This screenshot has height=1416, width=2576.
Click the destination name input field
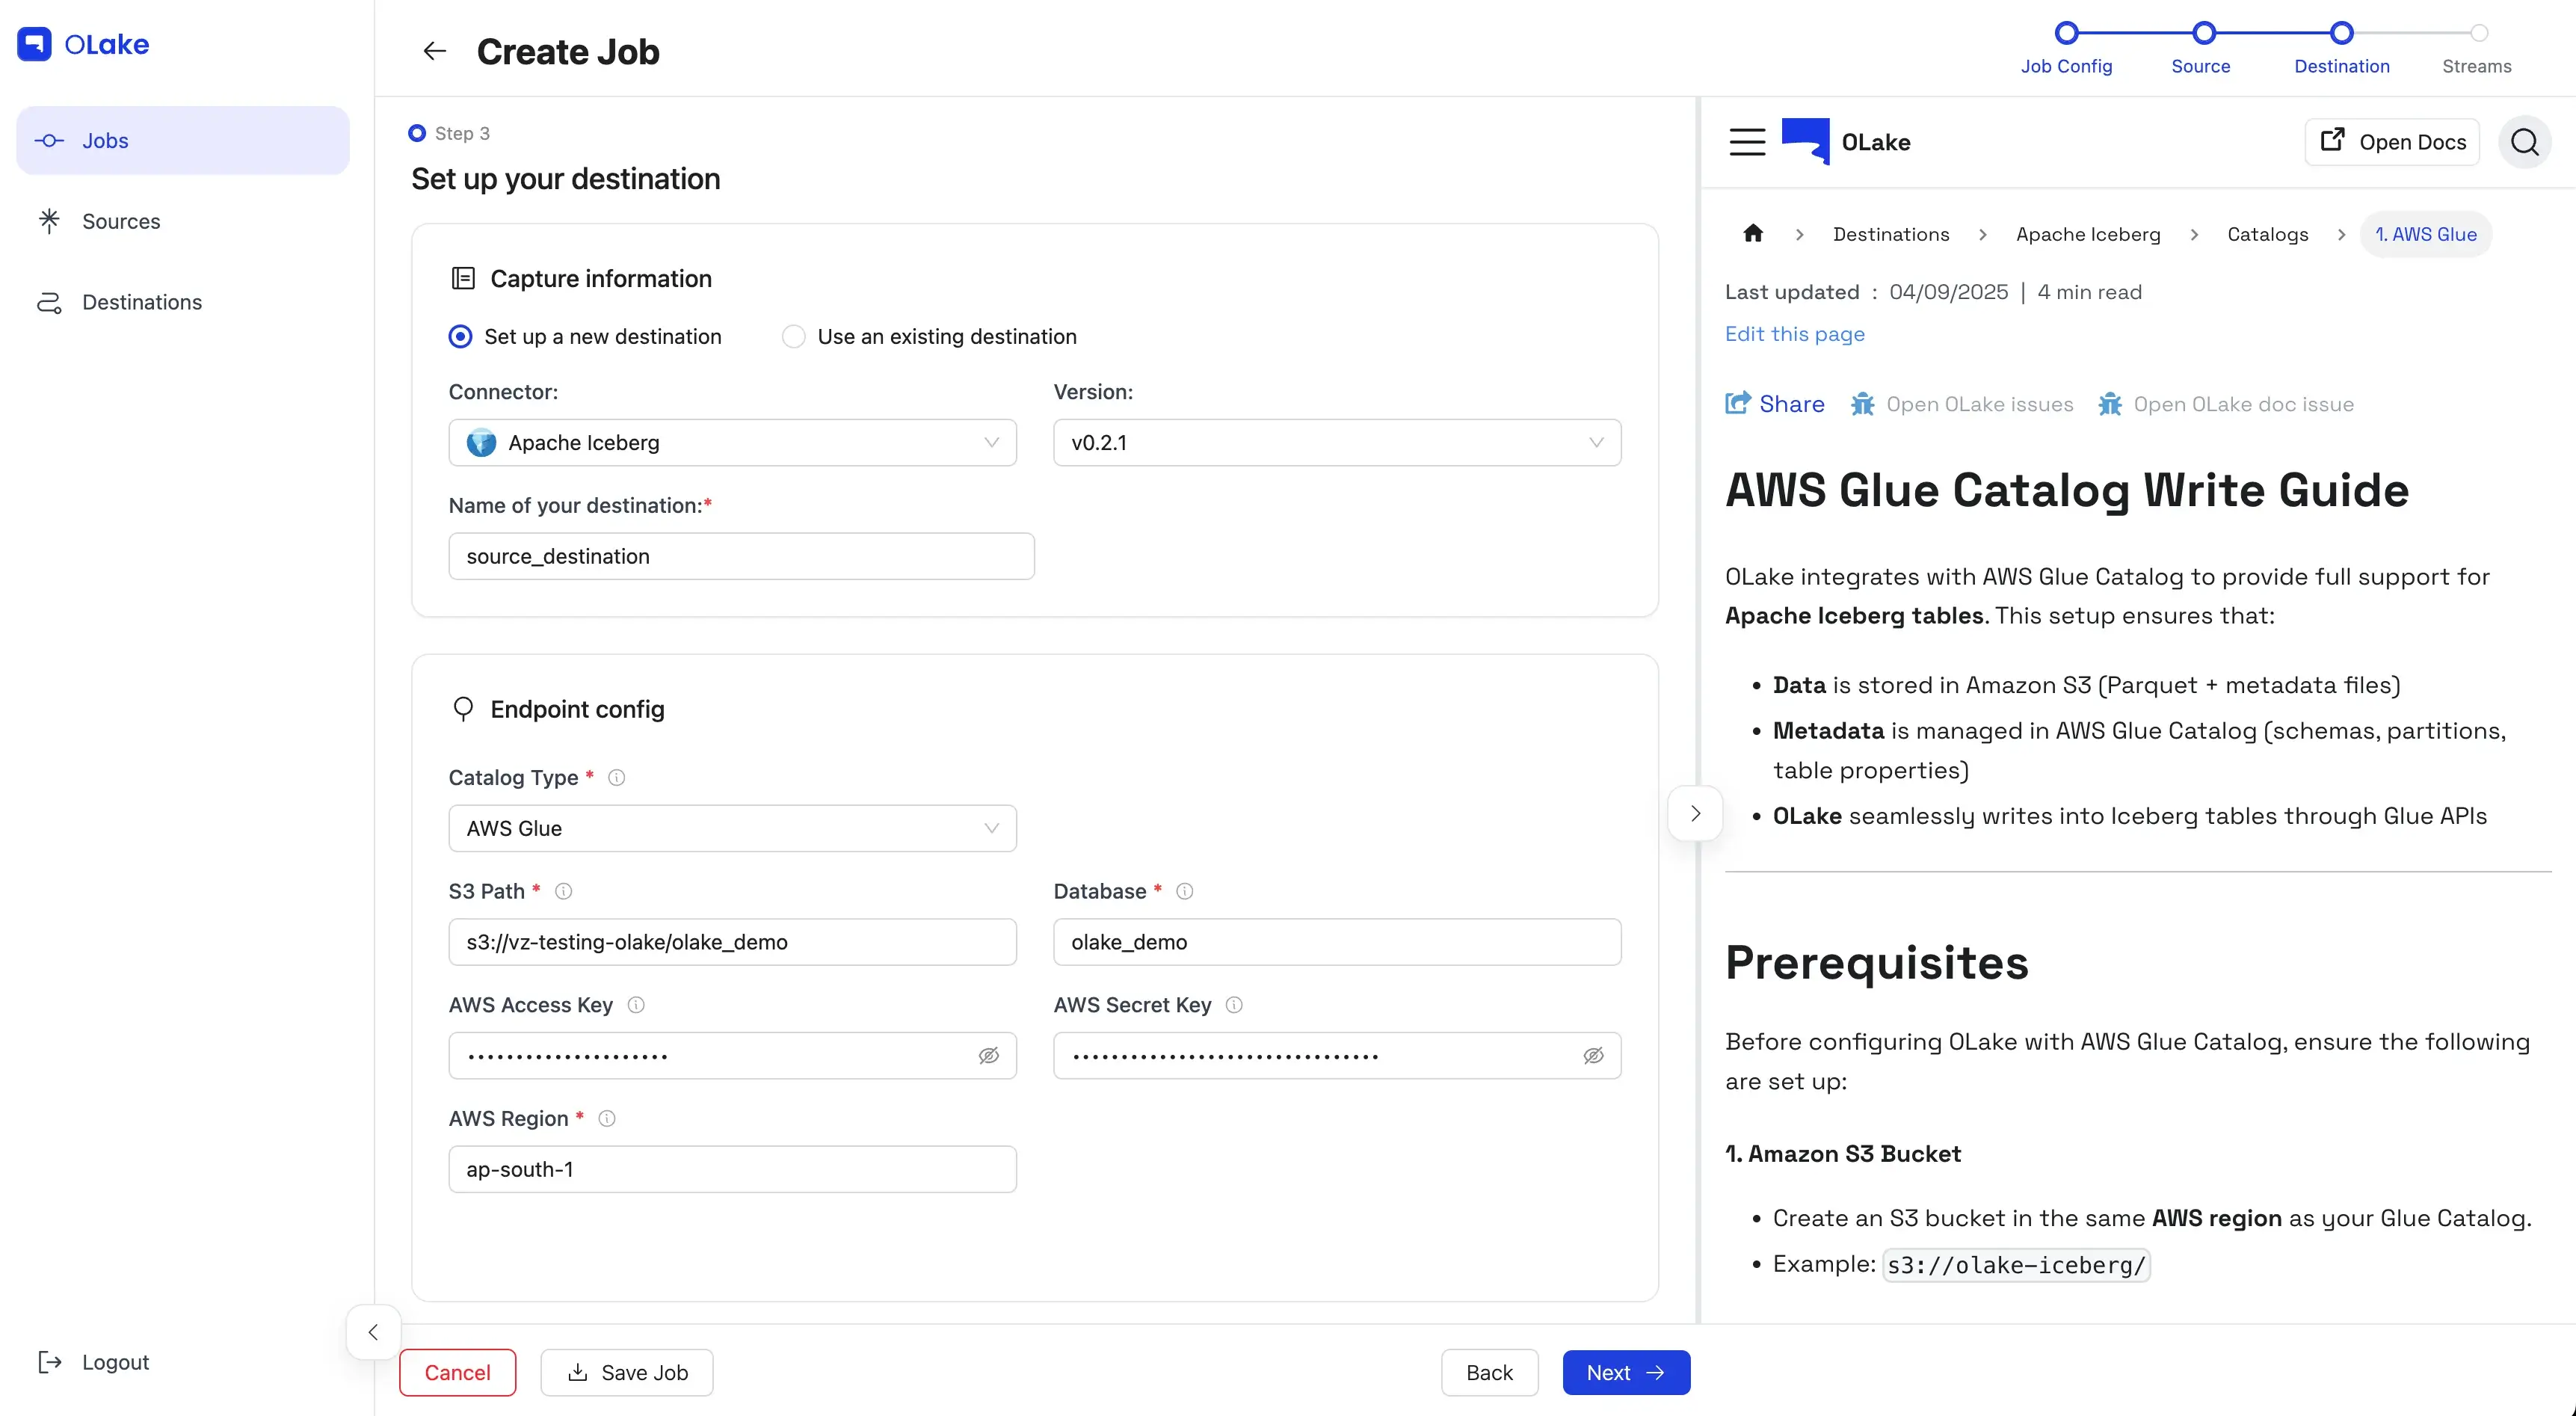pyautogui.click(x=741, y=556)
